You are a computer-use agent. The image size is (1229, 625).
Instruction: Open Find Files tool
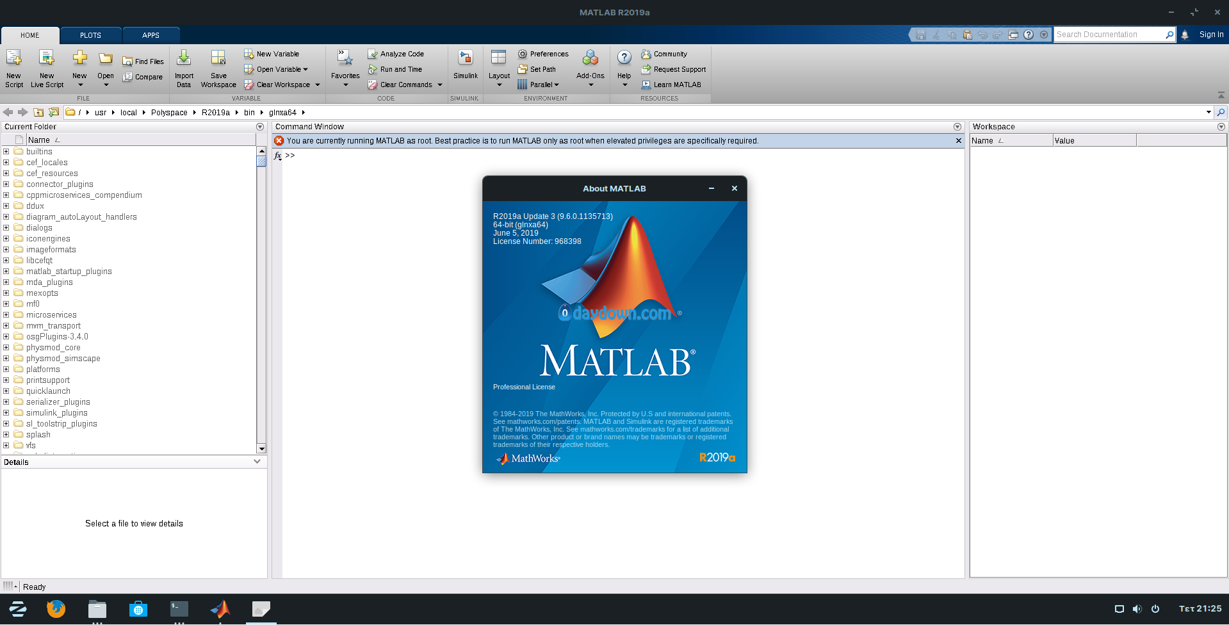(143, 61)
